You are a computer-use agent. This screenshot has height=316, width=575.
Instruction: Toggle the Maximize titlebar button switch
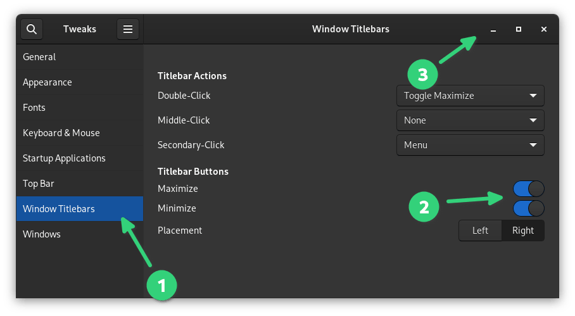coord(529,189)
